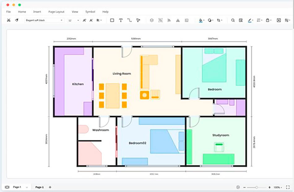Select the Rectangle shape tool

[x=112, y=20]
